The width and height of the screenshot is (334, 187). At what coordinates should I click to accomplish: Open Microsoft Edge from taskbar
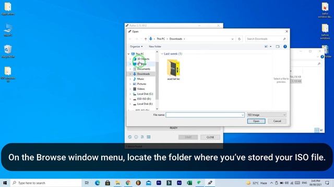coord(98,183)
